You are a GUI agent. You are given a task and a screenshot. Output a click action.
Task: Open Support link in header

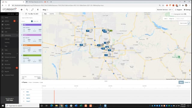point(178,10)
